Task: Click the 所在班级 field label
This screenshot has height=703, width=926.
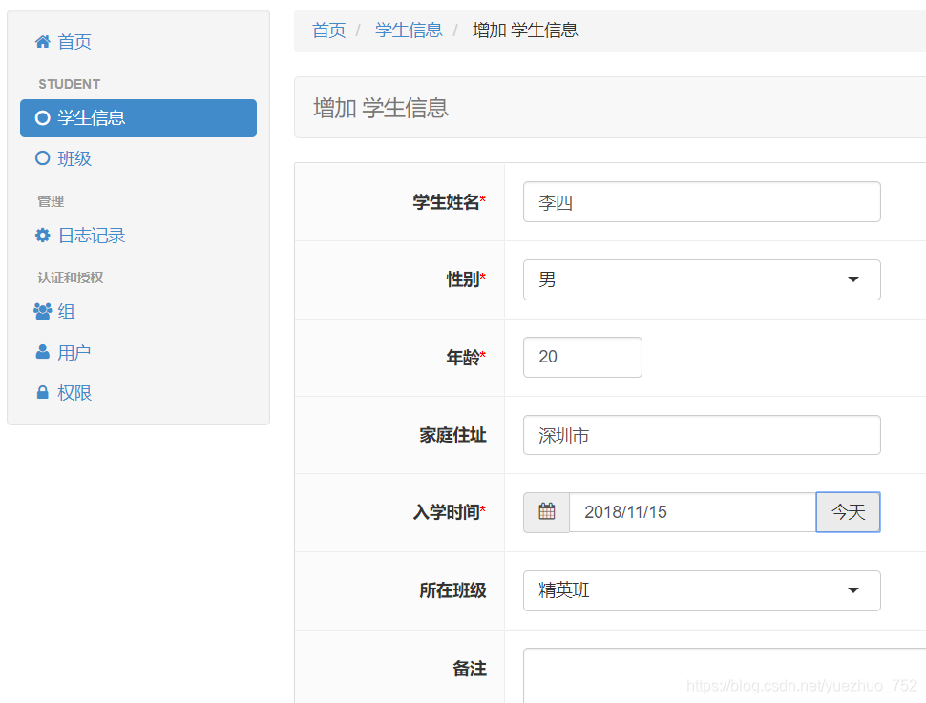Action: click(452, 590)
